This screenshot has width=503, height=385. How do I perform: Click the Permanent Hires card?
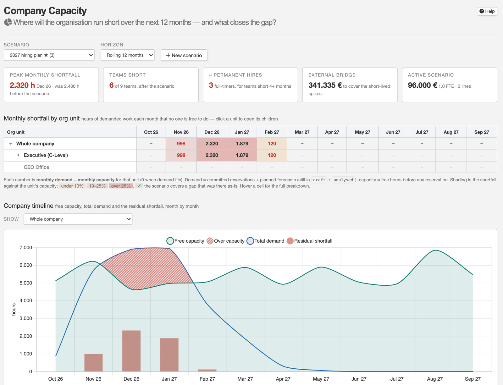click(250, 85)
